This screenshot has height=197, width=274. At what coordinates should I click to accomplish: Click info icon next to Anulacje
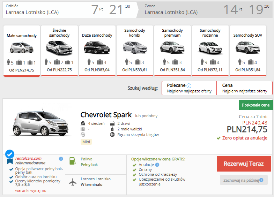pyautogui.click(x=157, y=165)
